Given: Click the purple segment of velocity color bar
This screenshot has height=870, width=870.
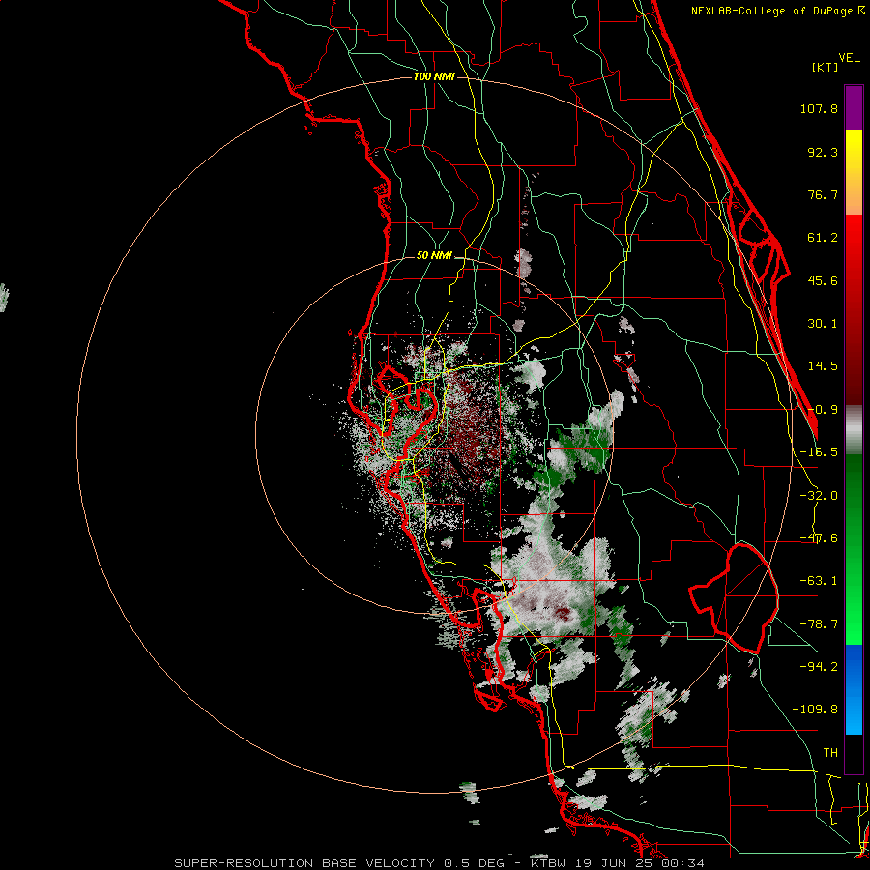Looking at the screenshot, I should (x=854, y=107).
